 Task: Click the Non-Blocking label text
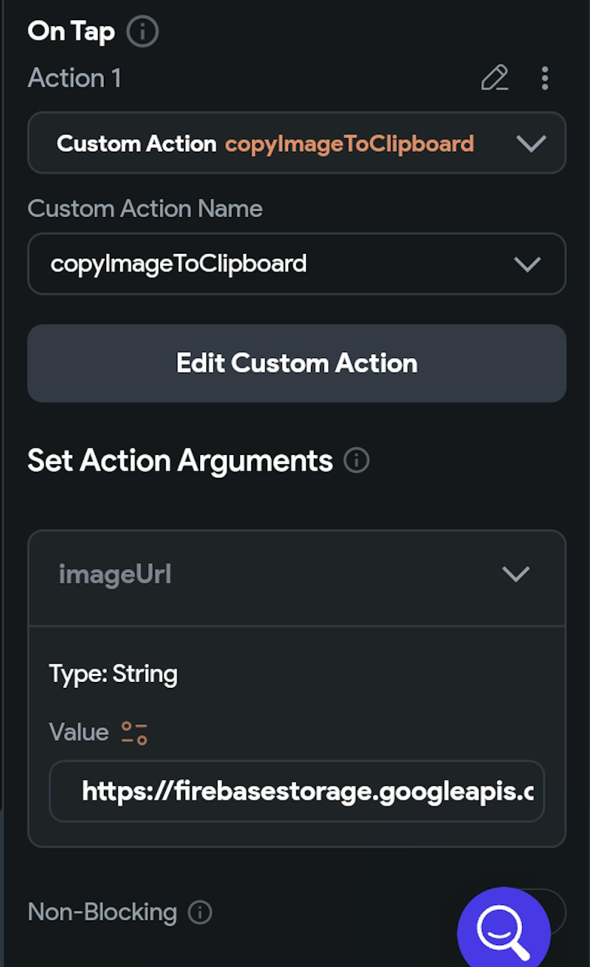pos(102,912)
